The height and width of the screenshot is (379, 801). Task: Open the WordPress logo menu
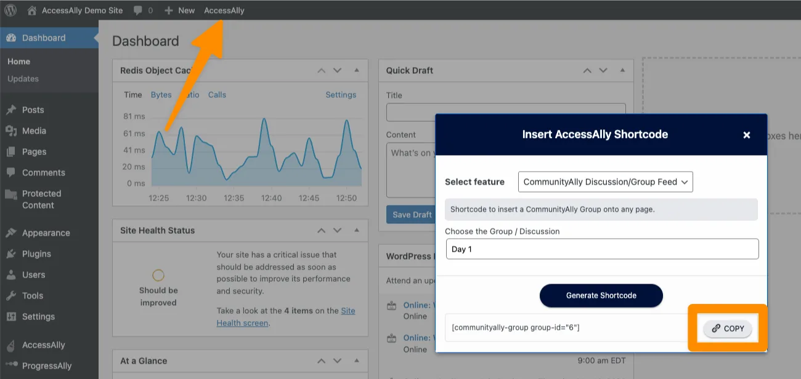(10, 10)
